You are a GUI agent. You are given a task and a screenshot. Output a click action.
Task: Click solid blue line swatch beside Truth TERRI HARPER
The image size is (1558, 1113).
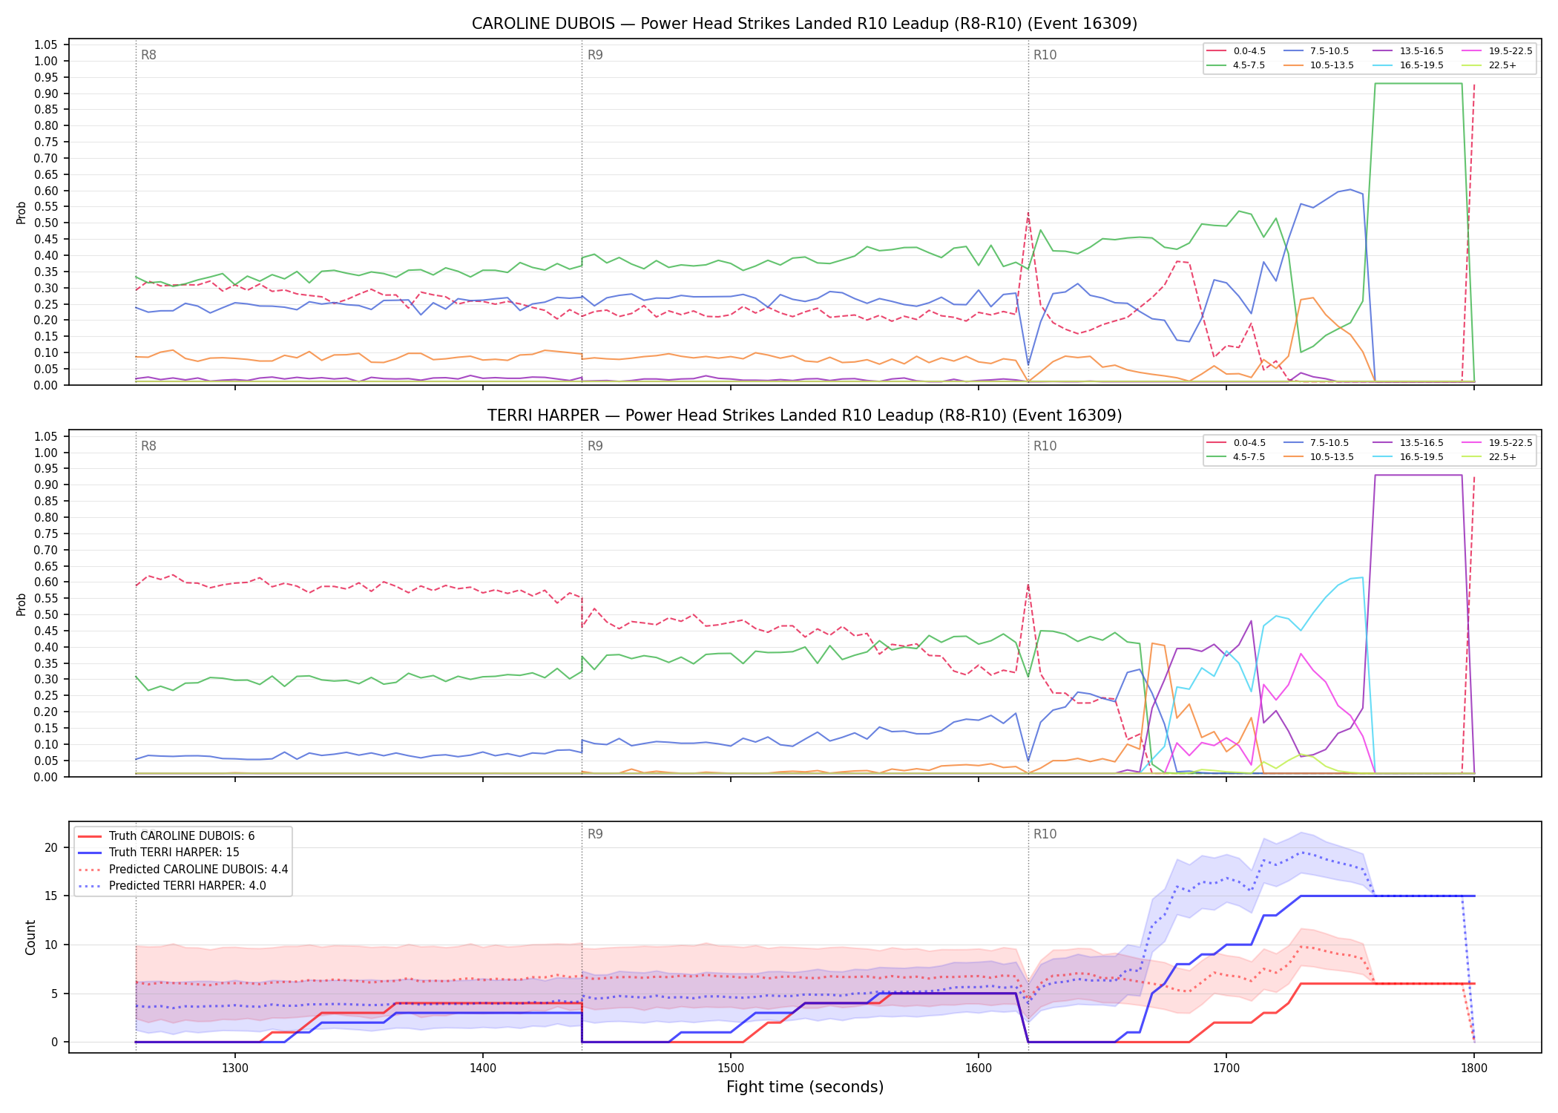click(x=90, y=853)
